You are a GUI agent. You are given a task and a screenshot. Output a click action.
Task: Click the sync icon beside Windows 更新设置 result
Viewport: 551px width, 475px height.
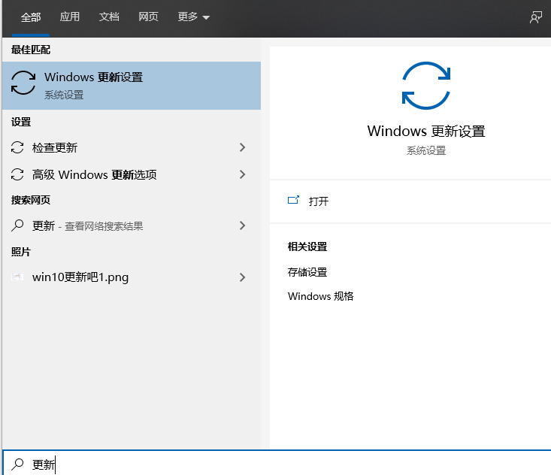tap(23, 84)
